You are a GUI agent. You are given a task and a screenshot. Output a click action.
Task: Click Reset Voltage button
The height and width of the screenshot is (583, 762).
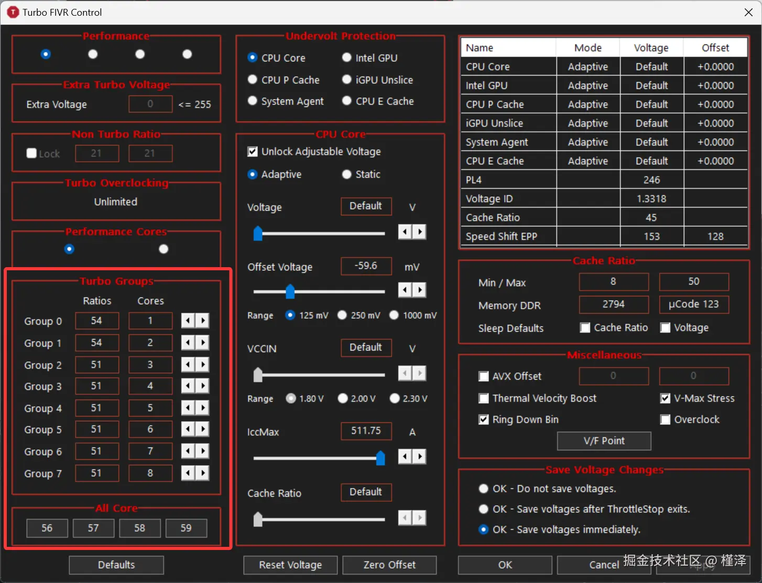pyautogui.click(x=290, y=565)
